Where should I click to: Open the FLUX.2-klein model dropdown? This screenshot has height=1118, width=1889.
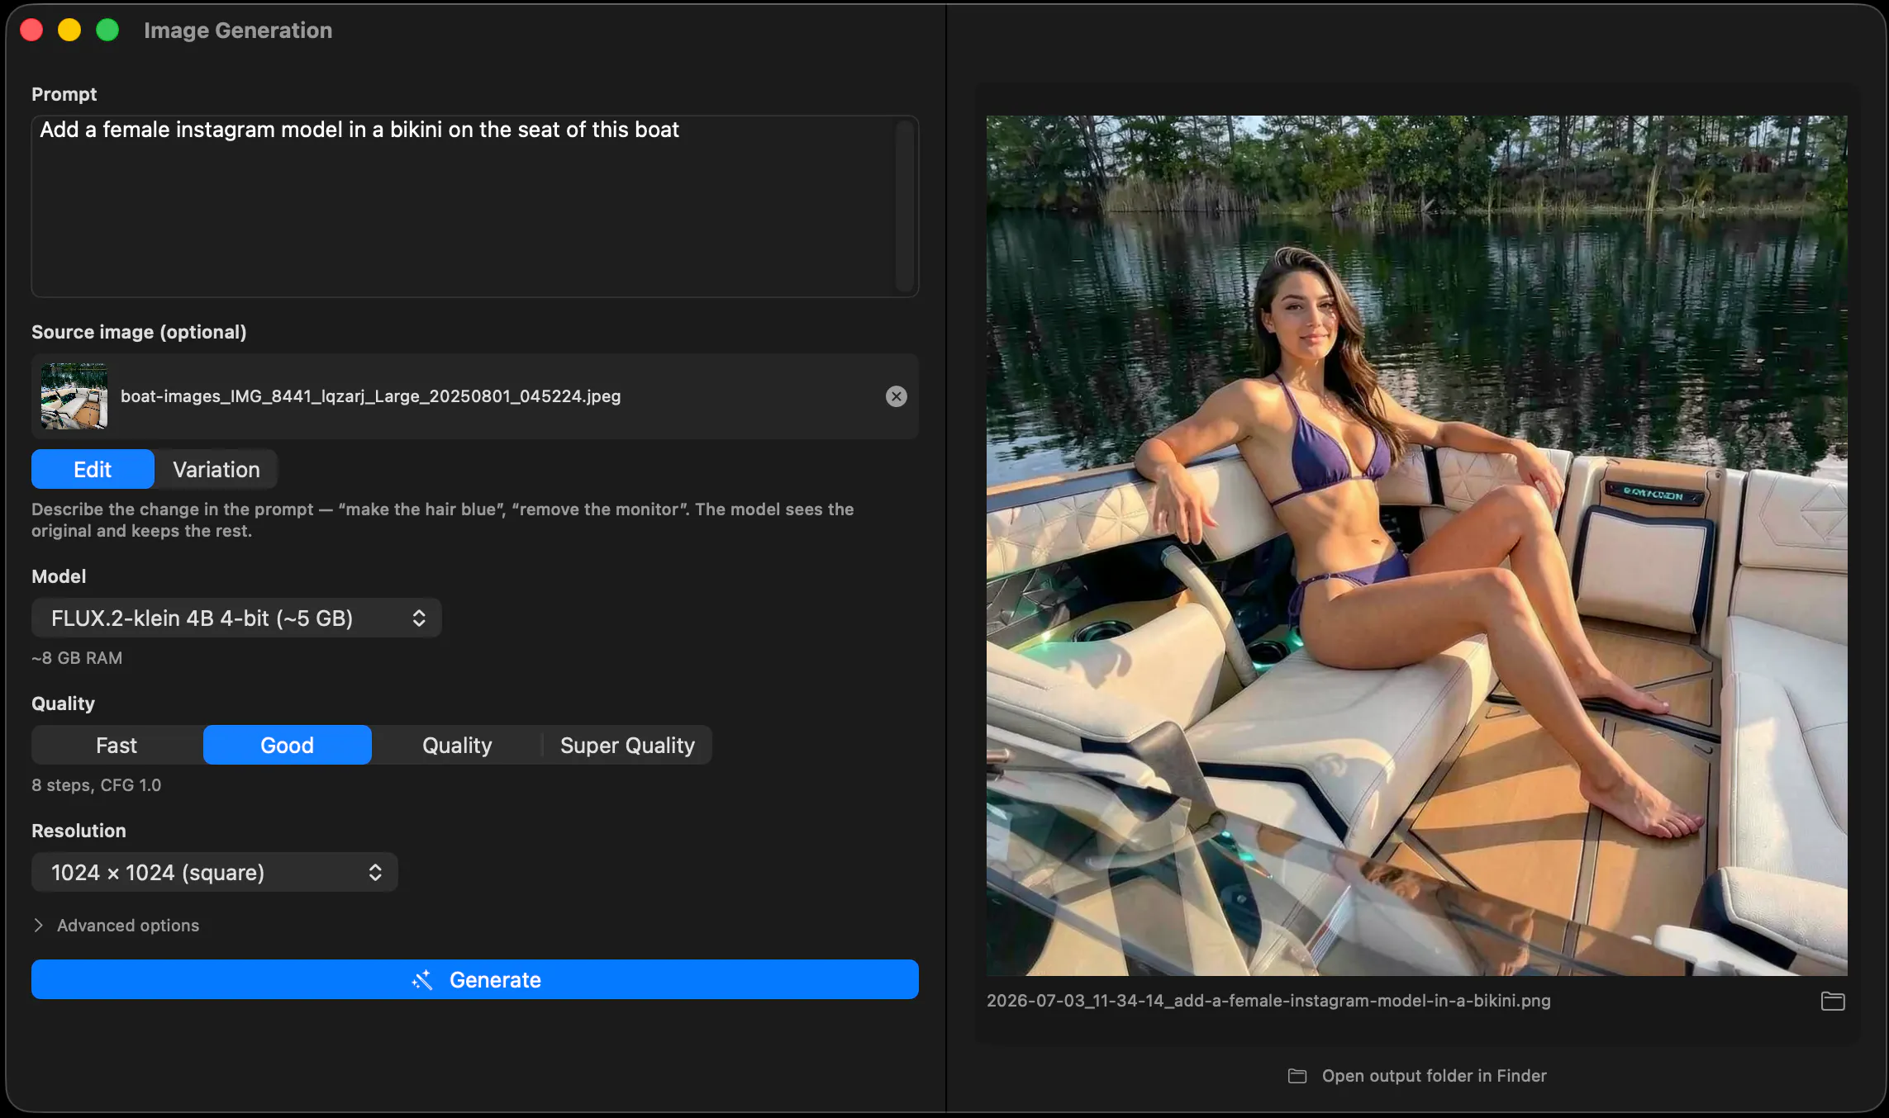coord(236,618)
